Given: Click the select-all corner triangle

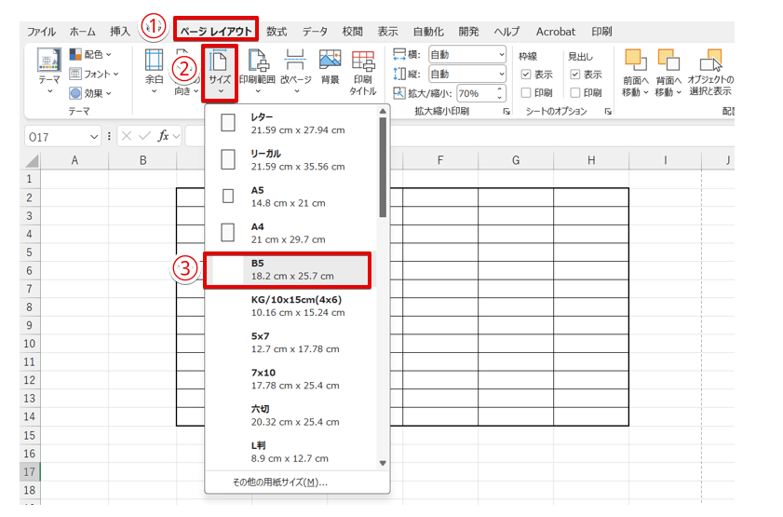Looking at the screenshot, I should (x=32, y=160).
